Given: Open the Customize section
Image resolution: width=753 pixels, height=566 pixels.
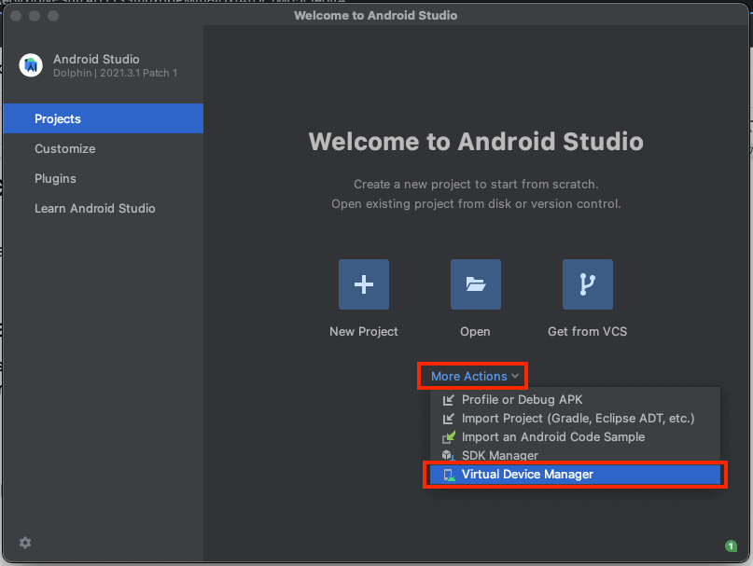Looking at the screenshot, I should coord(64,148).
